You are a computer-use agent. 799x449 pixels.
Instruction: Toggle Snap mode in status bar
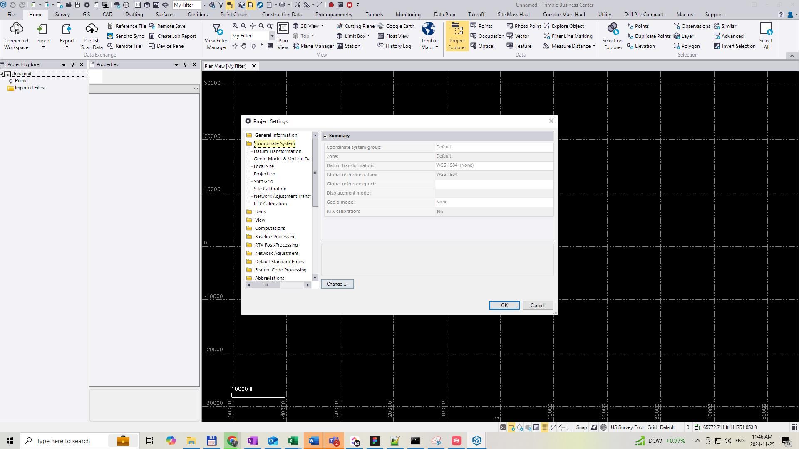pyautogui.click(x=581, y=427)
